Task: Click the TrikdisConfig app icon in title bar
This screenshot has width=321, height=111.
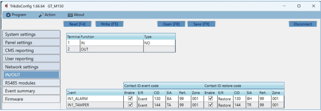Action: click(x=6, y=6)
